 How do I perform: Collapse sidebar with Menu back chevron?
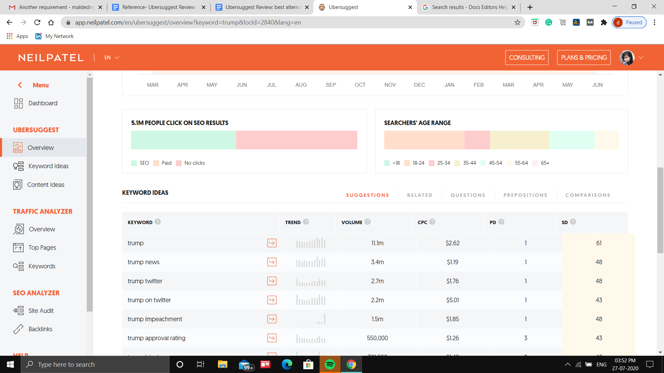(20, 85)
